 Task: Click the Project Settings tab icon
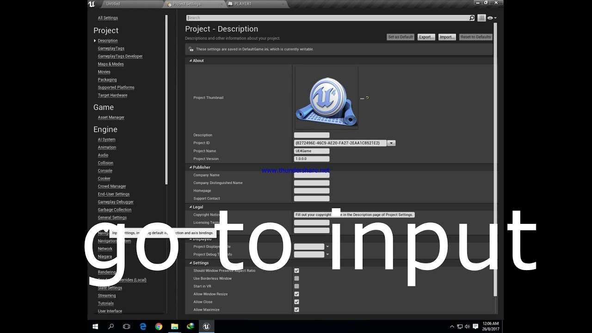coord(169,4)
